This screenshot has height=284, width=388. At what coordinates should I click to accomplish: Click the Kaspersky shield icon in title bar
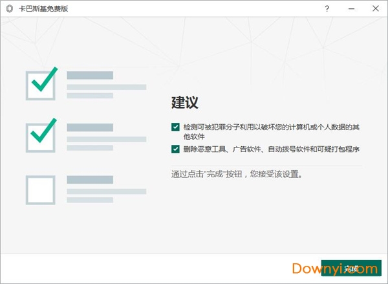(x=8, y=9)
